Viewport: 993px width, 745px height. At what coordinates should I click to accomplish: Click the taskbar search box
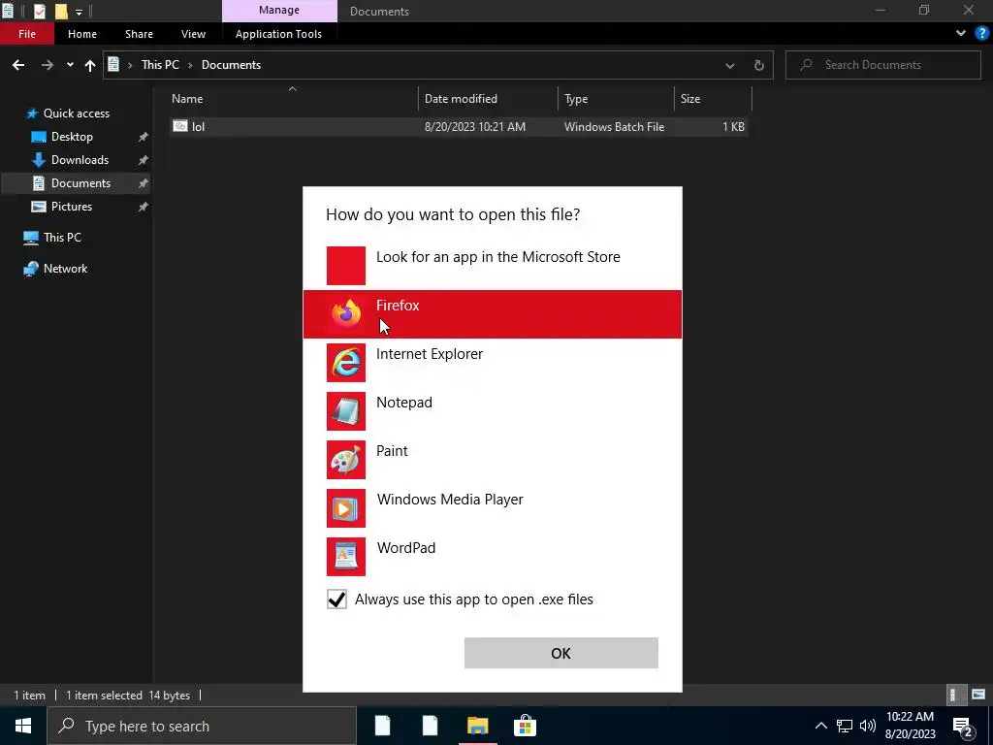(202, 726)
